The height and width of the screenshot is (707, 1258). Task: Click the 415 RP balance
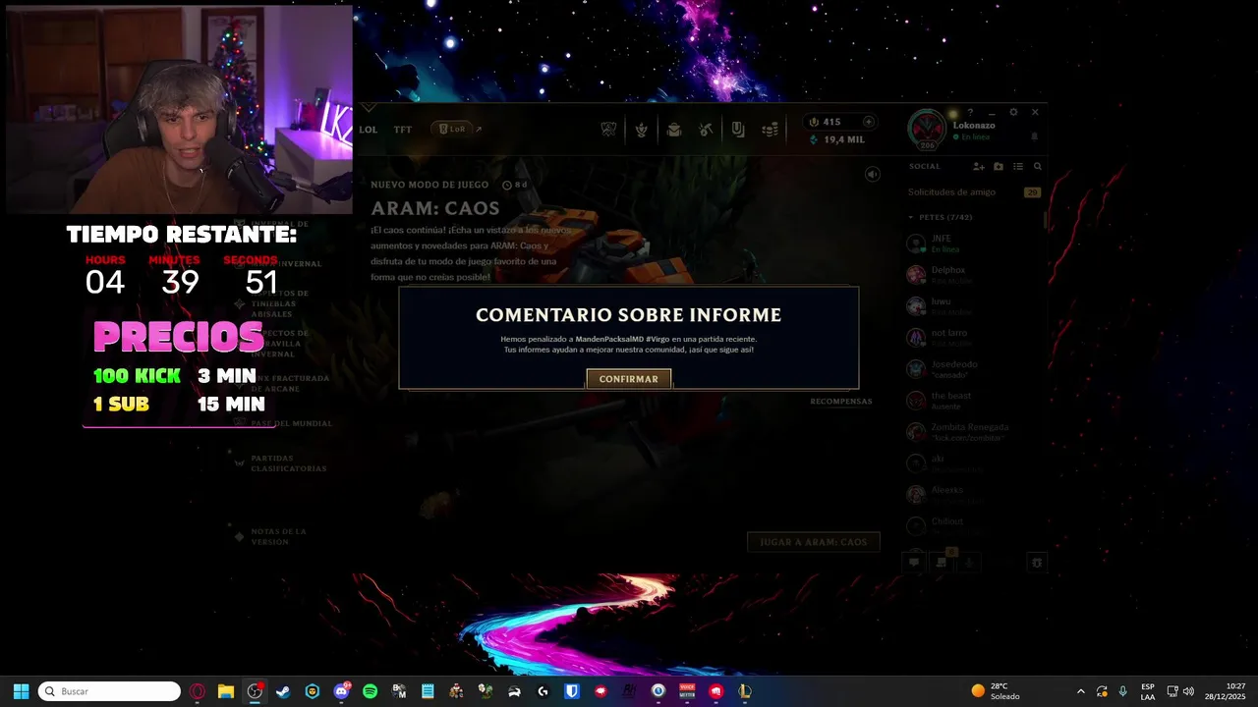pyautogui.click(x=831, y=122)
